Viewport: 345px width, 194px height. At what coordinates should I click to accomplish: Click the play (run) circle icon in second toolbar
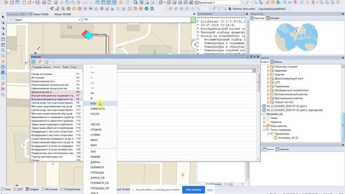click(x=85, y=9)
